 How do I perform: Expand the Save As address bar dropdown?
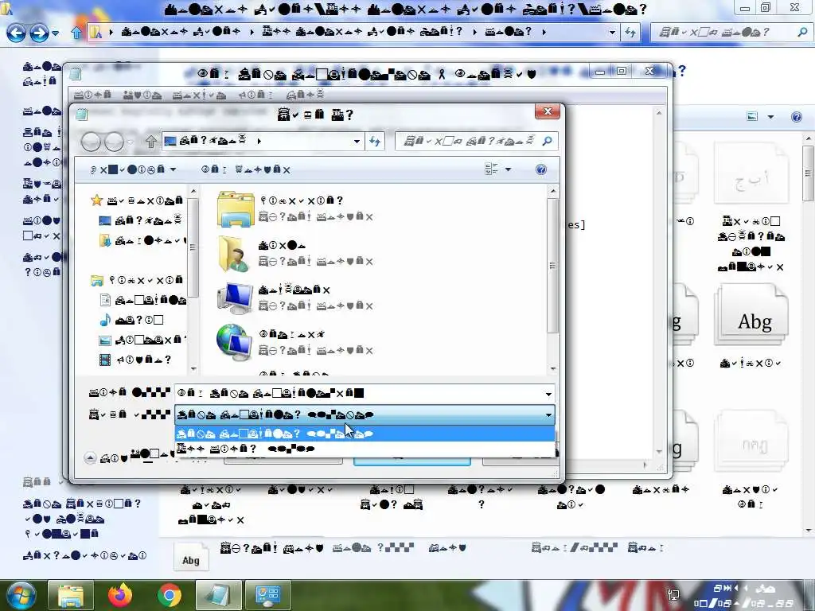click(357, 142)
